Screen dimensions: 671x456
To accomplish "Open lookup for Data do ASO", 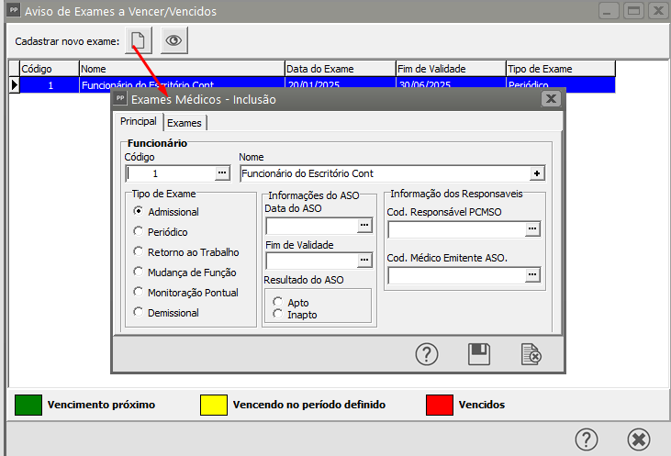I will point(364,226).
